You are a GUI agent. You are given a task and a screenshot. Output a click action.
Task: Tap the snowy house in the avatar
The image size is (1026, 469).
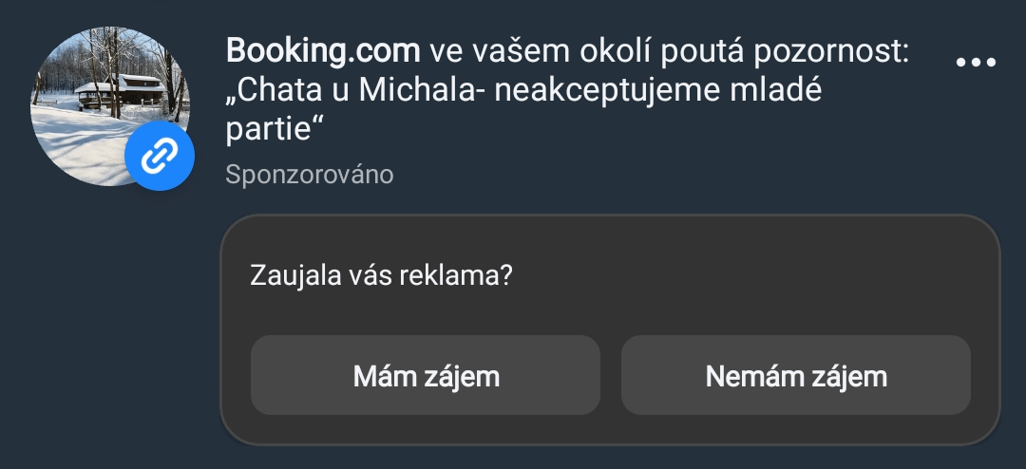click(121, 89)
